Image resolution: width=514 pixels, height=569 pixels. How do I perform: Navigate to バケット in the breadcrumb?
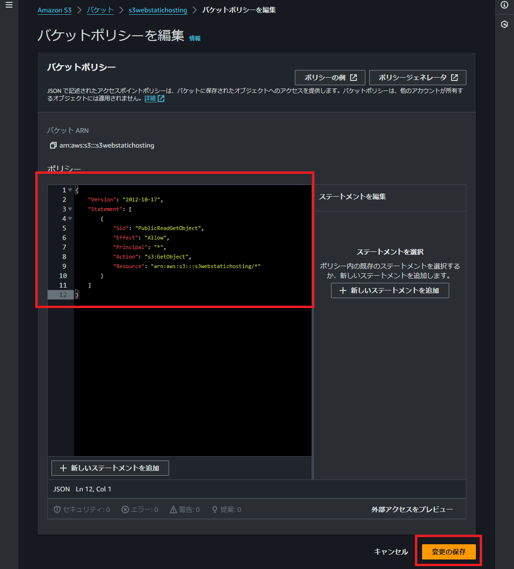click(100, 10)
